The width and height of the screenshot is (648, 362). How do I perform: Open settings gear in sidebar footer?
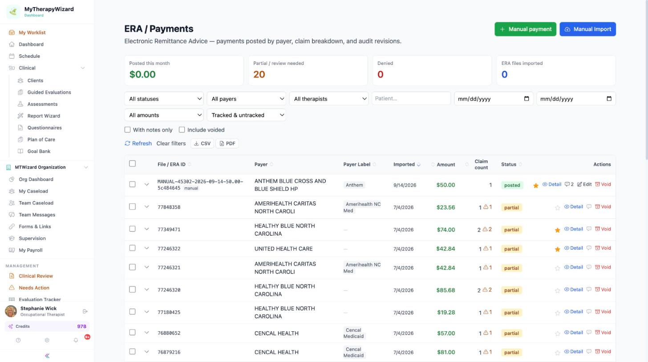[47, 340]
